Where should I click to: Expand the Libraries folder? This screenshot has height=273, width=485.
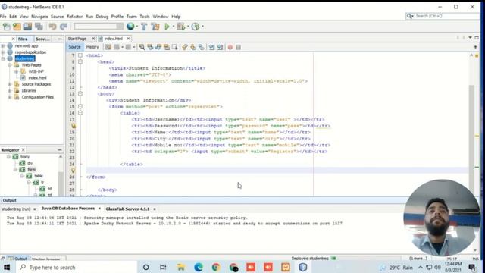[10, 91]
